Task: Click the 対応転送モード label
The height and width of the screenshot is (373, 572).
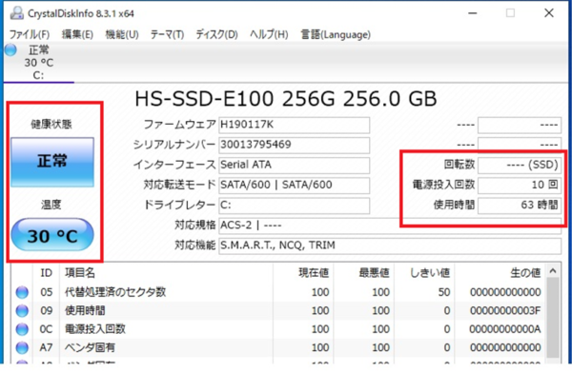Action: point(179,185)
